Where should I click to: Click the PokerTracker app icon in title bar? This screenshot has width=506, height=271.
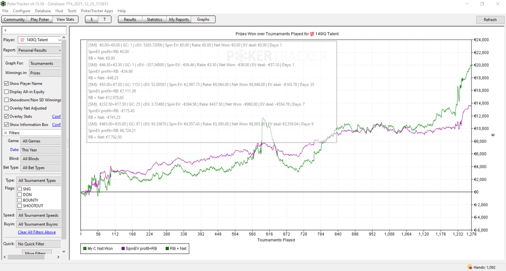point(3,4)
